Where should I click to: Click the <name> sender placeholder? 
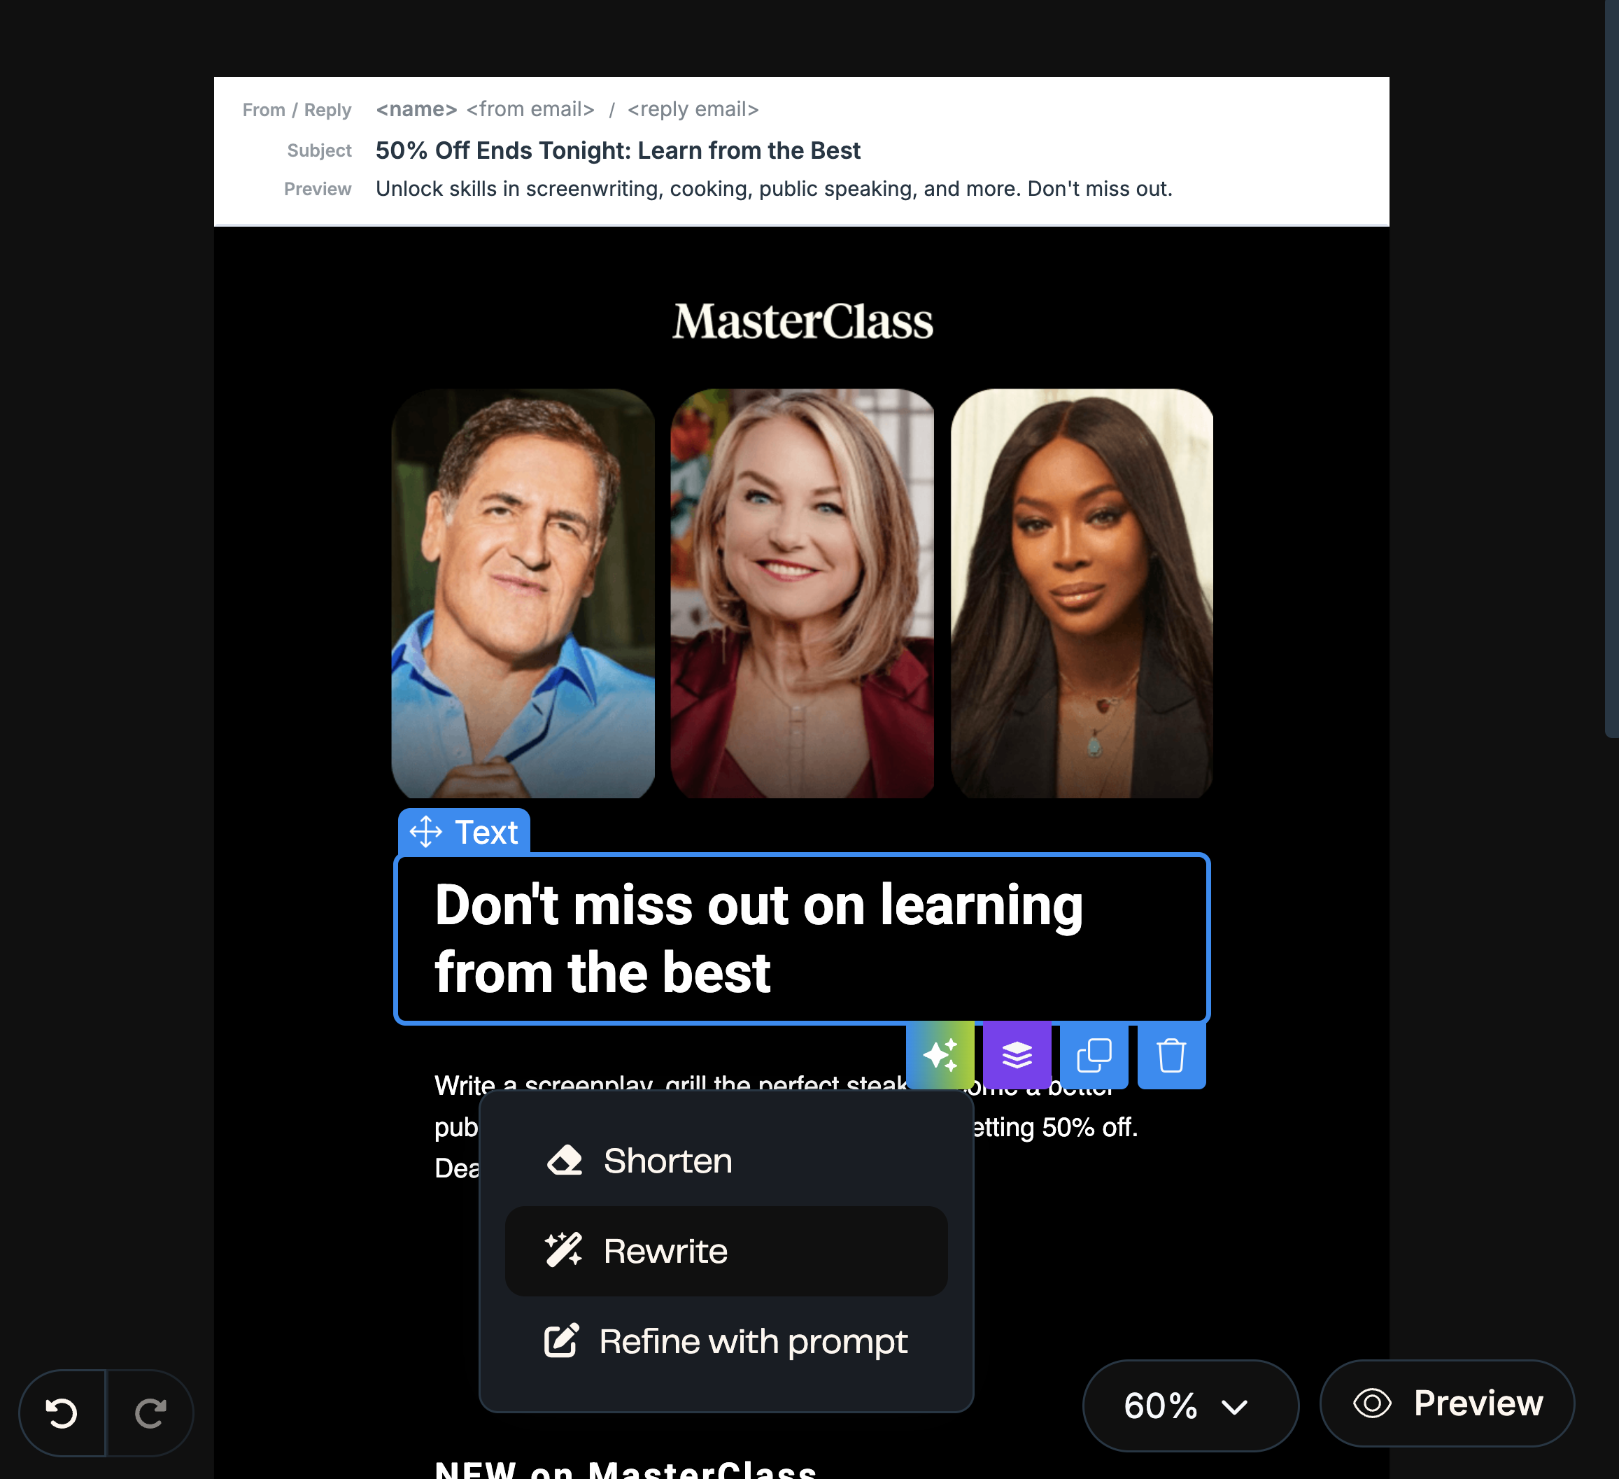(x=416, y=109)
